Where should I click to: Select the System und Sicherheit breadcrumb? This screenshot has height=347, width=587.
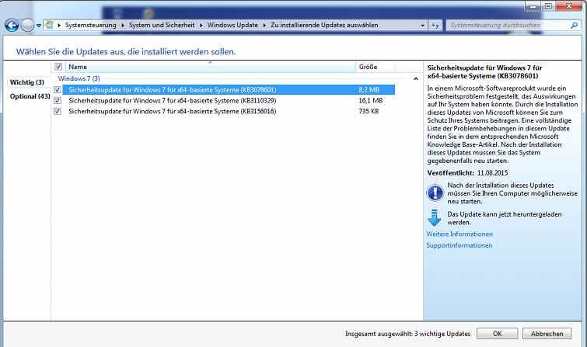pos(162,25)
